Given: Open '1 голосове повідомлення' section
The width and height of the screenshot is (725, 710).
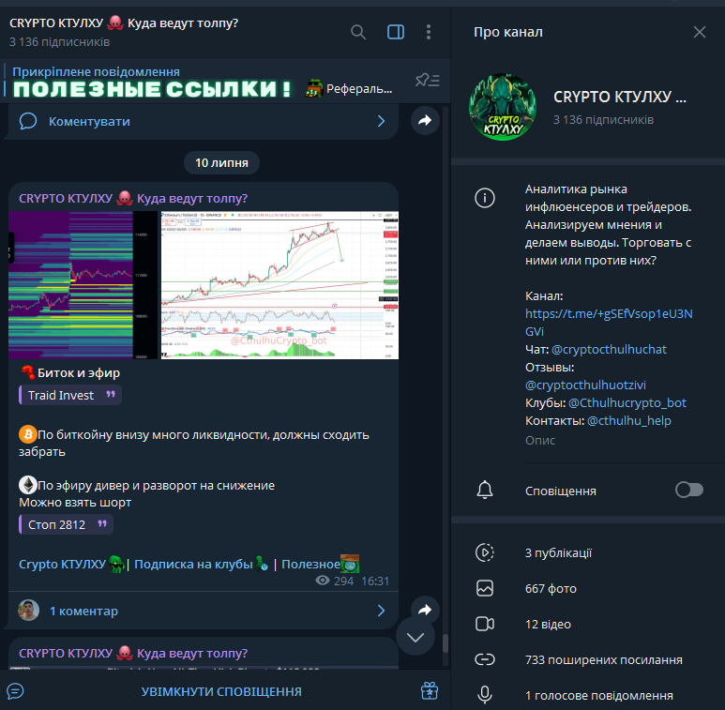Looking at the screenshot, I should (588, 695).
